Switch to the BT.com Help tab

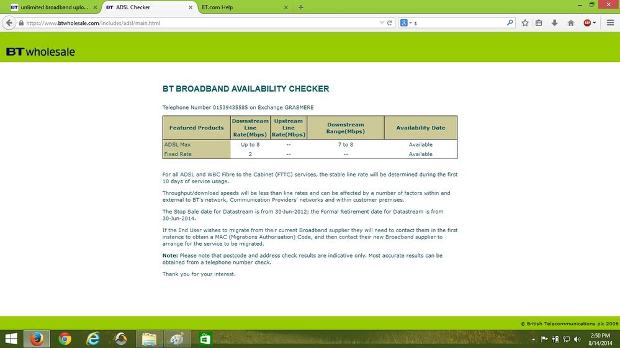pyautogui.click(x=245, y=7)
